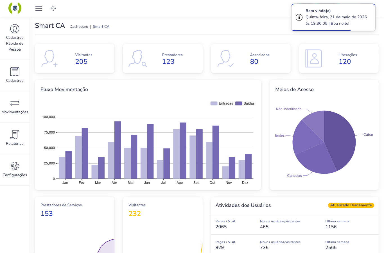Click the 100,000 y-axis label
This screenshot has width=384, height=253.
(x=48, y=117)
